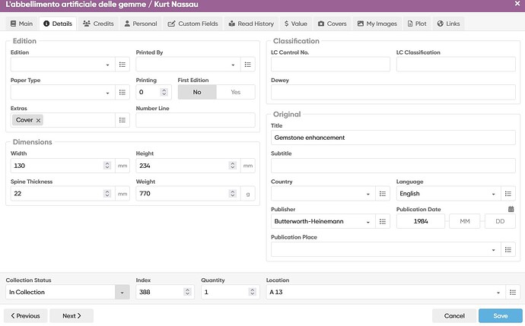The image size is (525, 326).
Task: Switch to the Credits tab
Action: (x=98, y=24)
